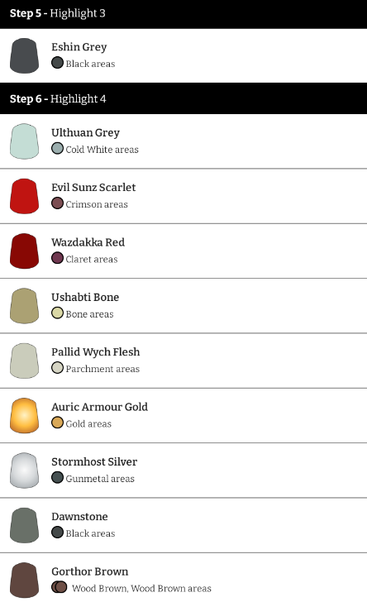Select the Wazdakka Red paint pot icon
Screen dimensions: 367x602
click(x=24, y=251)
